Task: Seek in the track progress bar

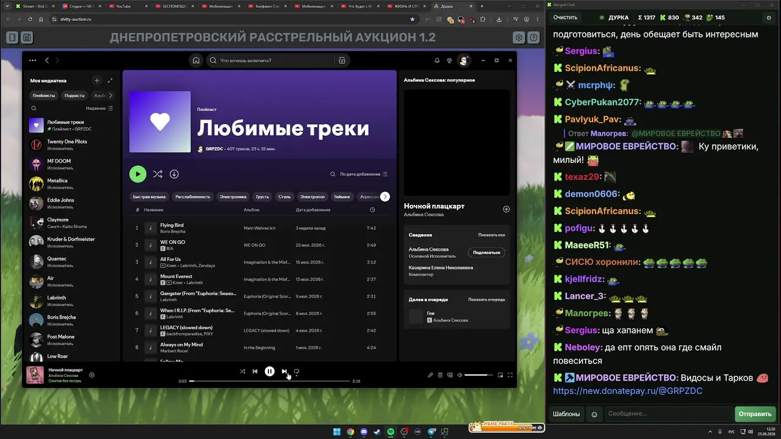Action: (x=270, y=381)
